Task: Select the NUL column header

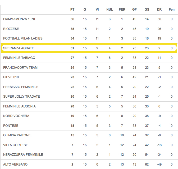Action: click(x=109, y=10)
